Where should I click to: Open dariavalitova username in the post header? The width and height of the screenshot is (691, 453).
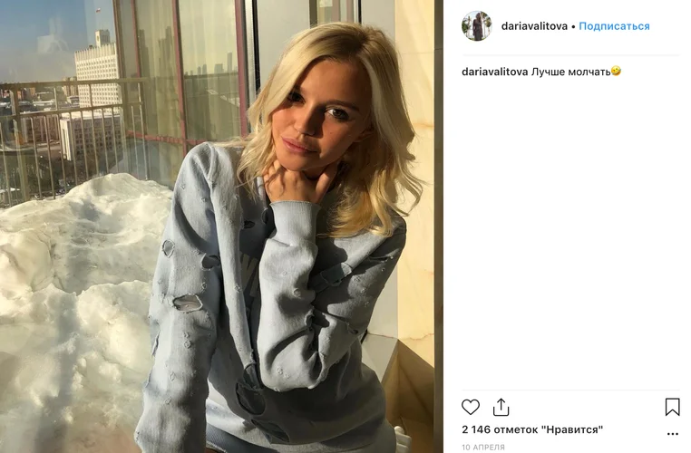pos(534,26)
